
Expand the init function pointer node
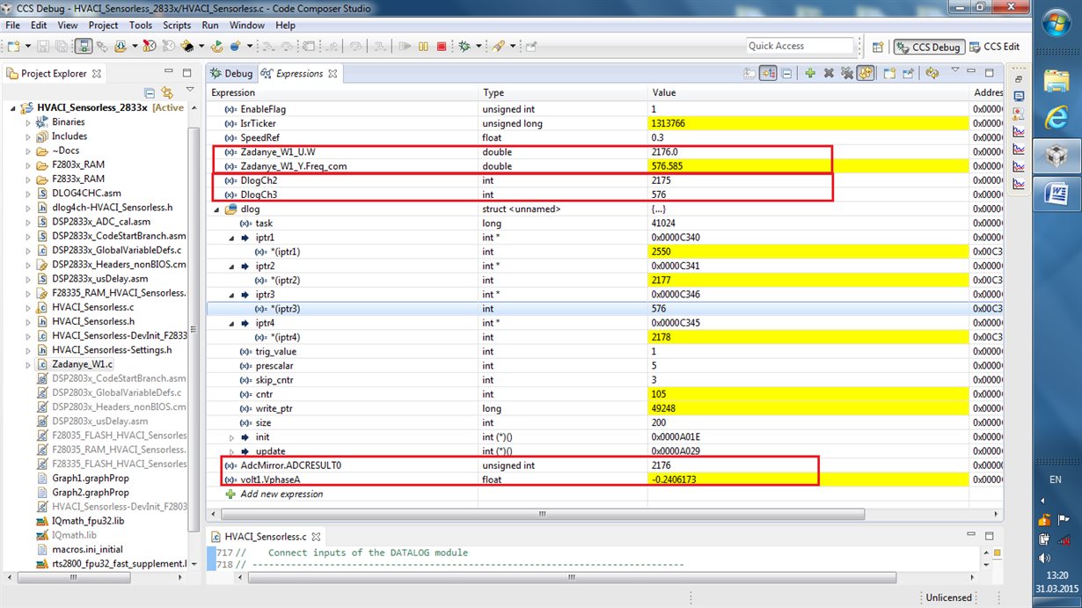click(x=232, y=437)
